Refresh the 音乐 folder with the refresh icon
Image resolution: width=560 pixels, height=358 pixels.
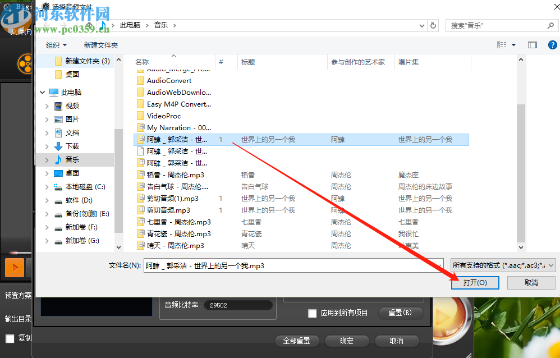pyautogui.click(x=432, y=25)
